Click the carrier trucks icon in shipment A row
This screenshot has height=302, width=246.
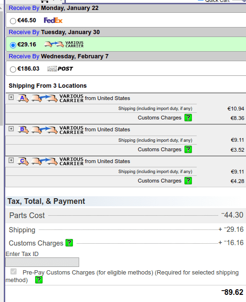click(45, 98)
